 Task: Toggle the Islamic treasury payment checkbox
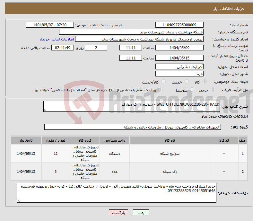(x=161, y=89)
